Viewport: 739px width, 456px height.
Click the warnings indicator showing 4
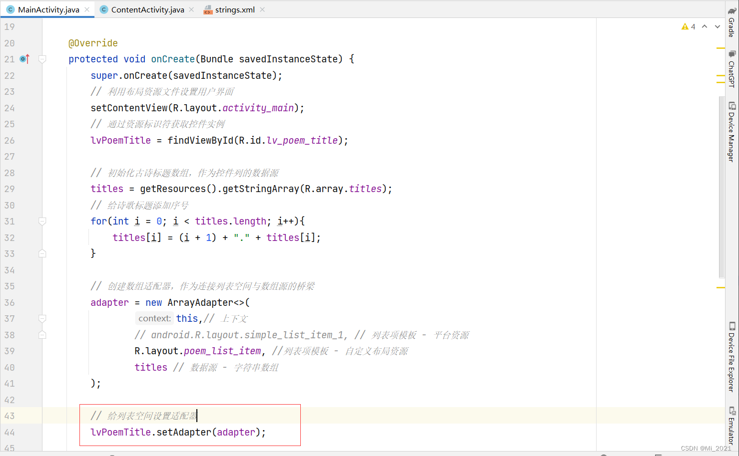(x=689, y=26)
